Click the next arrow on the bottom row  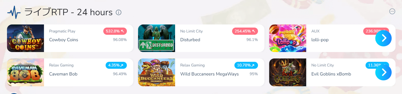(384, 72)
